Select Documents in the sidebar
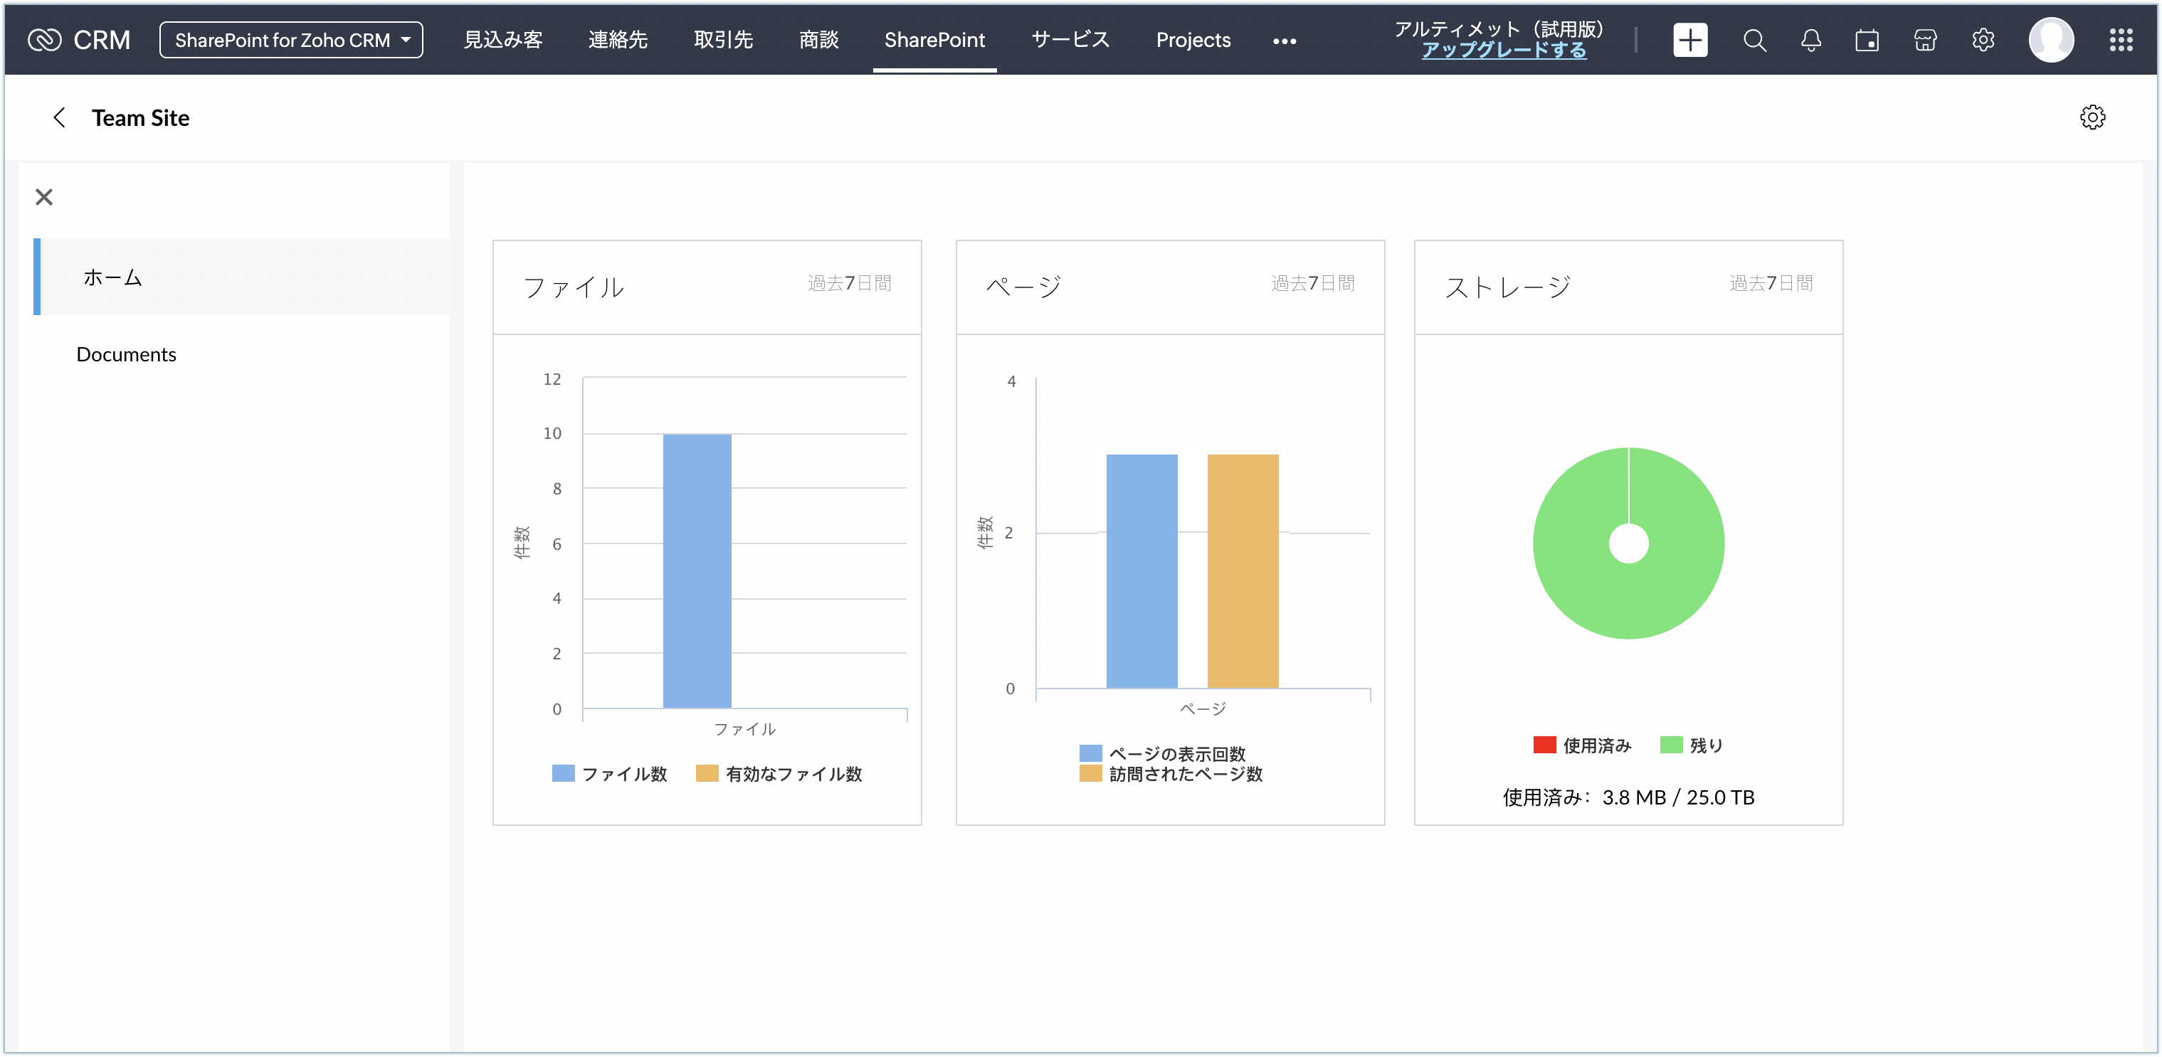 (126, 354)
